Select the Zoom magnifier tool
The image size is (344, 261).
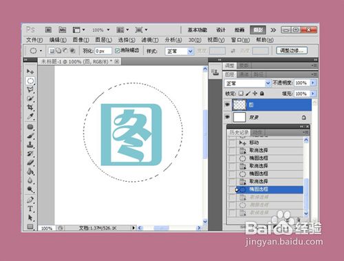(30, 189)
